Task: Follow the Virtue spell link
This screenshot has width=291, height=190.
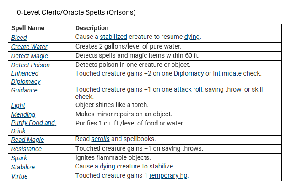Action: 19,176
